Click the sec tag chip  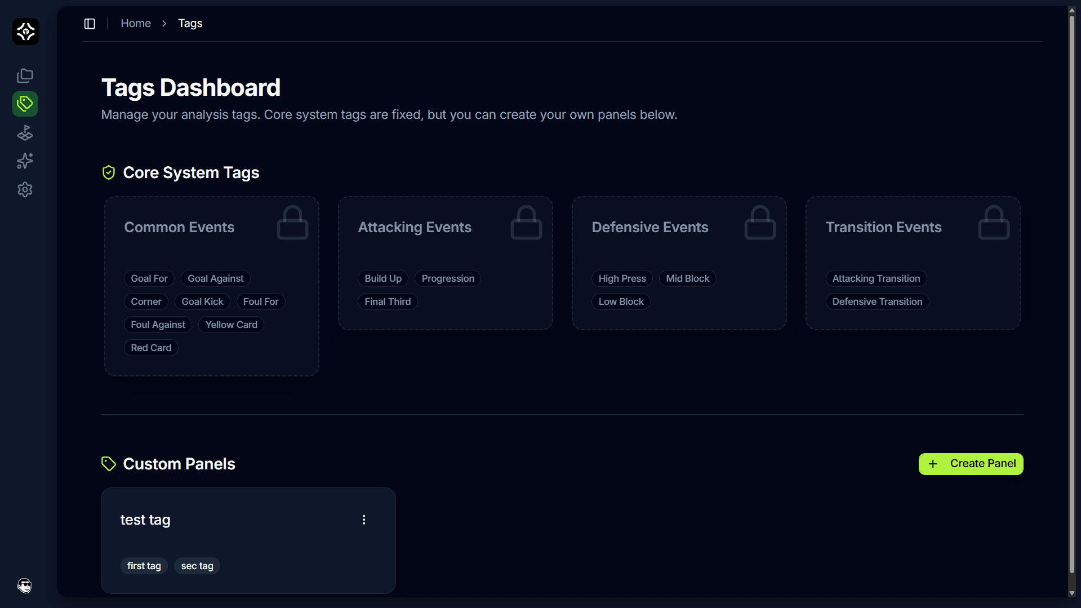(197, 566)
